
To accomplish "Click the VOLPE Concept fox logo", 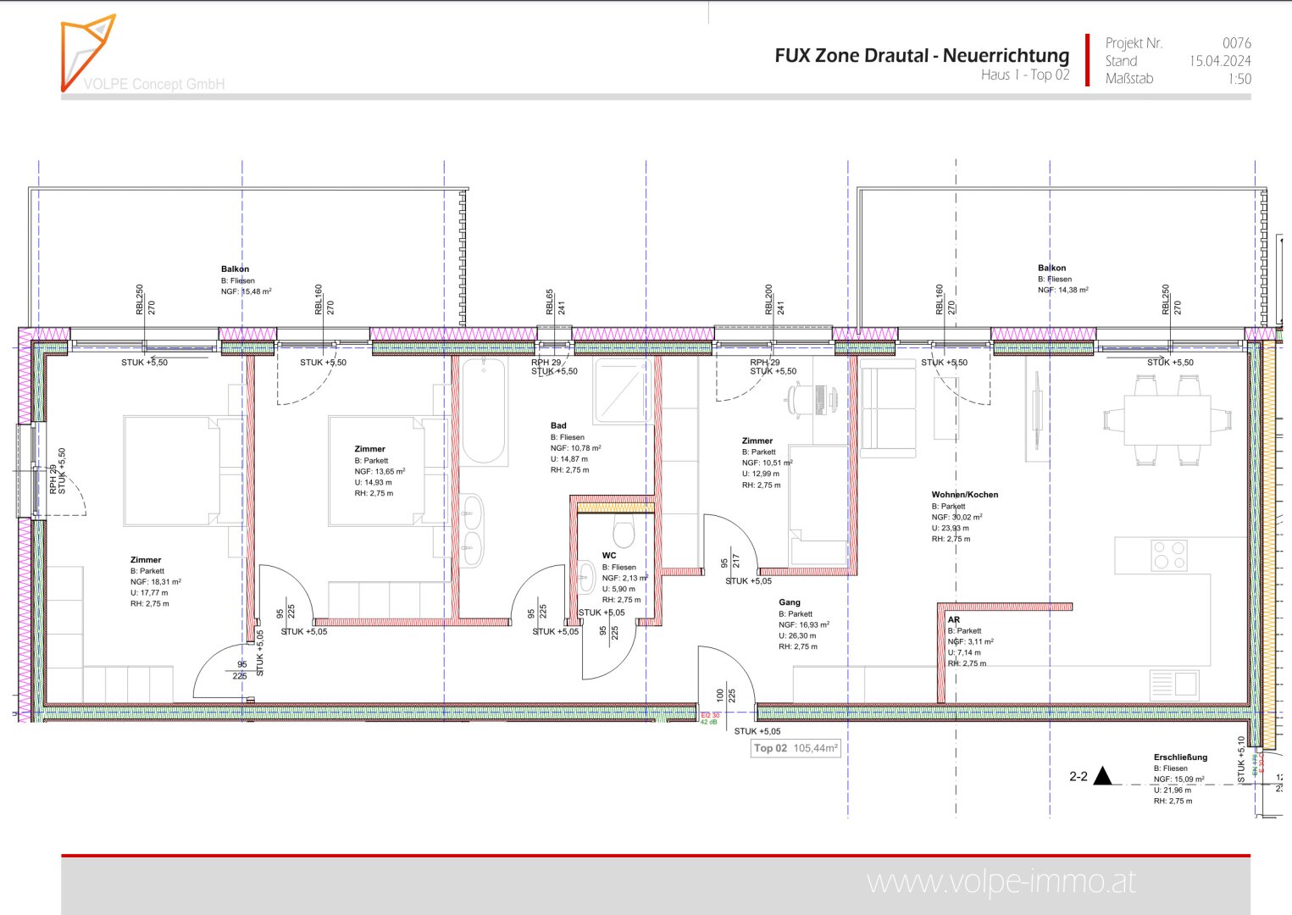I will pos(87,53).
